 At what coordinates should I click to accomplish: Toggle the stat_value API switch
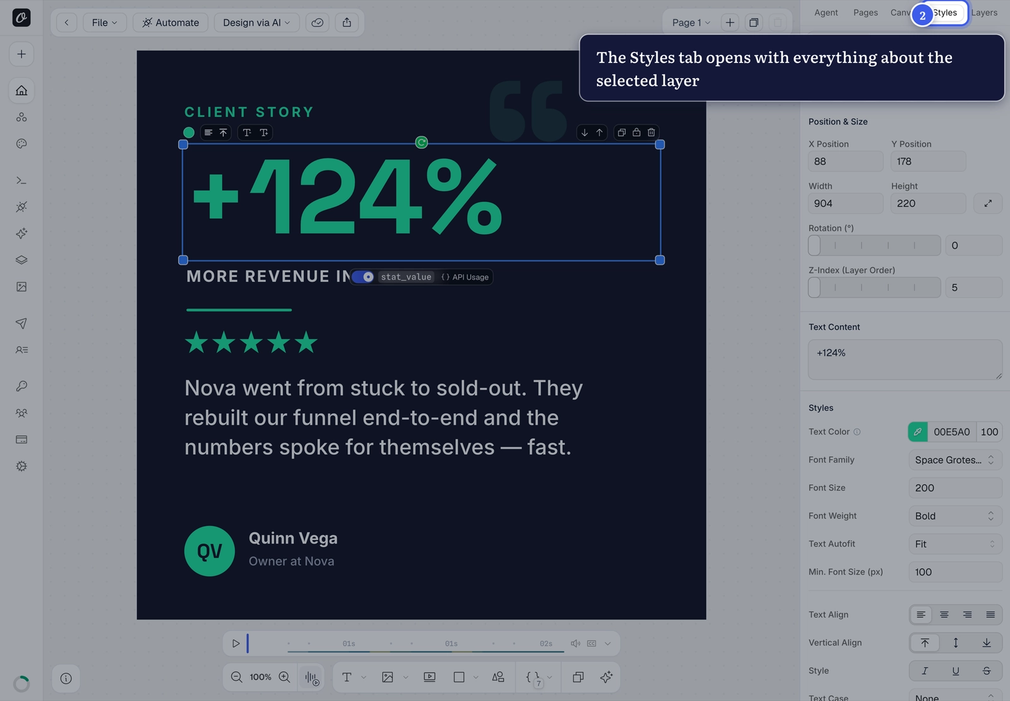(x=364, y=277)
